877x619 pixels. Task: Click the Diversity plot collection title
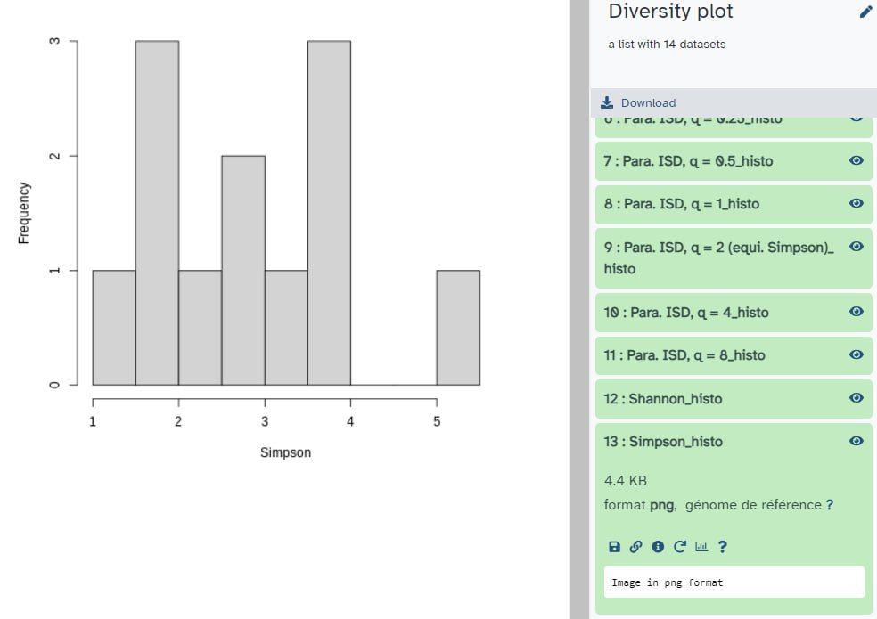coord(670,12)
